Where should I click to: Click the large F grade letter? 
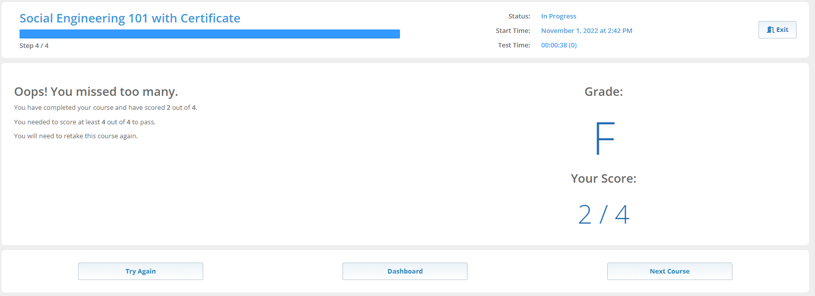tap(604, 139)
